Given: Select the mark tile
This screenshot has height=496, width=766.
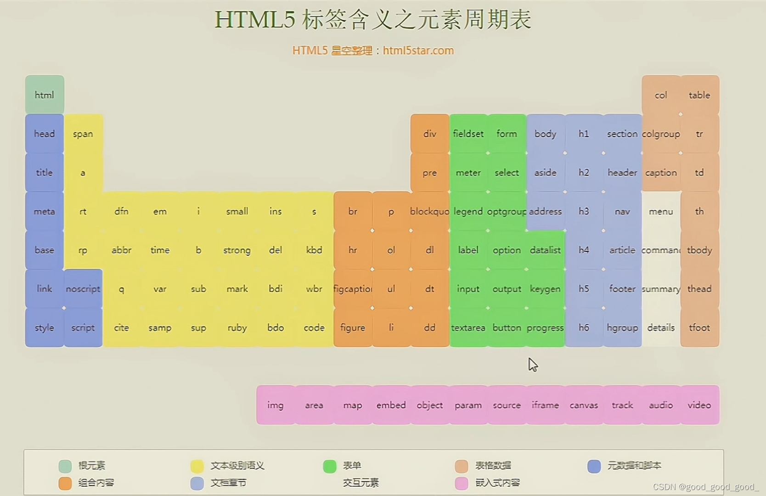Looking at the screenshot, I should (237, 289).
